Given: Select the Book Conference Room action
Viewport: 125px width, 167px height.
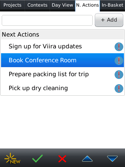Looking at the screenshot, I should click(62, 60).
